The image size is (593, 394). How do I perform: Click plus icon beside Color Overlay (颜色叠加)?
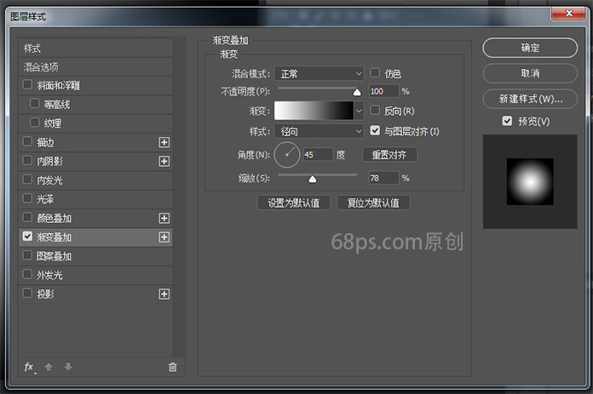[x=164, y=218]
